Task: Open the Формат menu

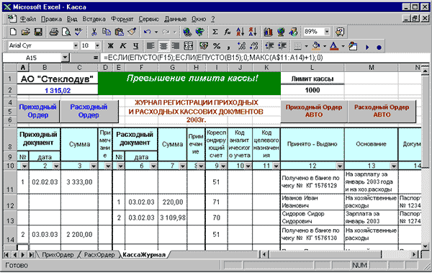Action: point(122,19)
